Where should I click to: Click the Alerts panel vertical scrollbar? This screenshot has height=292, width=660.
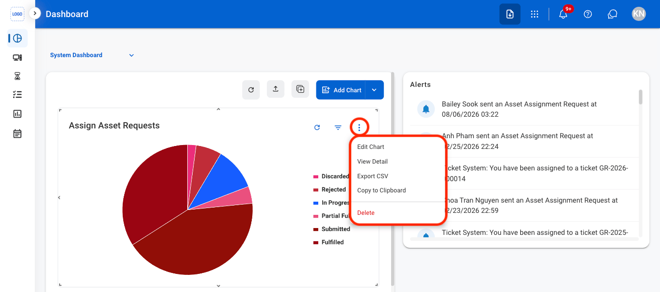[x=640, y=97]
